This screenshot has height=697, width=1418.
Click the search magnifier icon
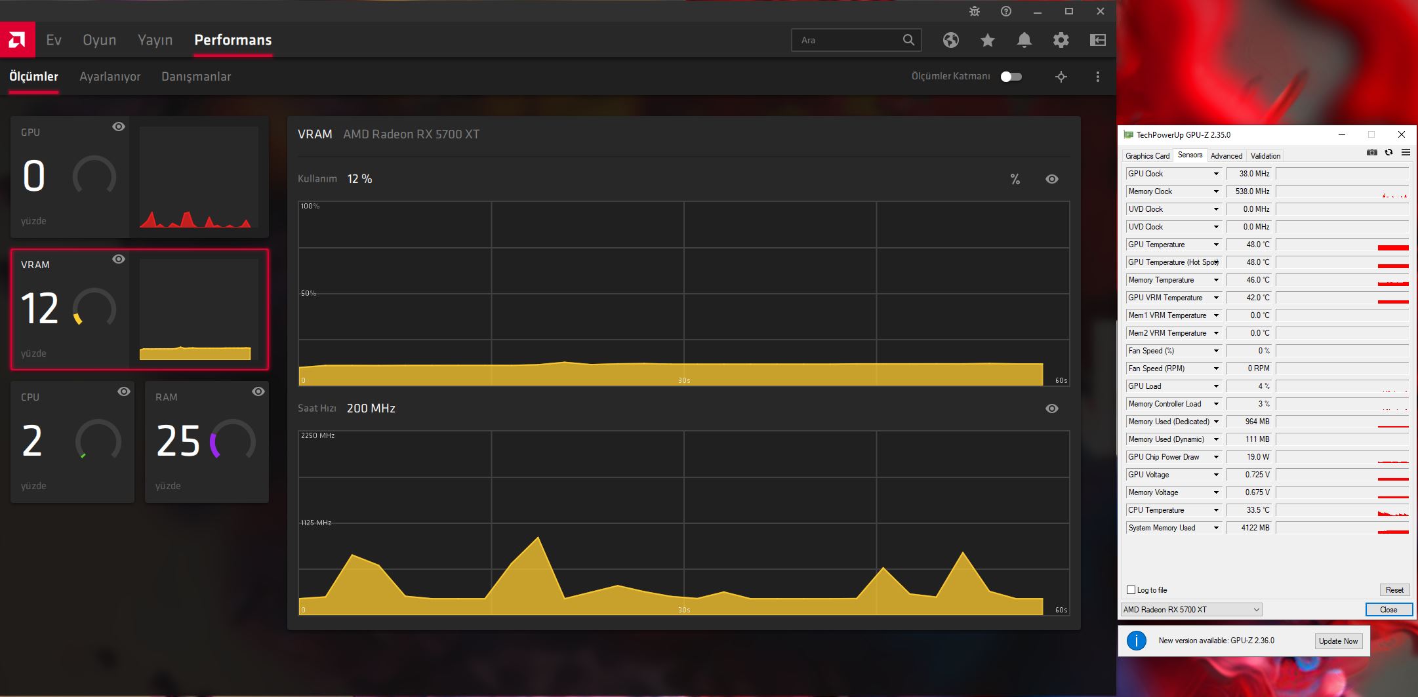[x=908, y=40]
